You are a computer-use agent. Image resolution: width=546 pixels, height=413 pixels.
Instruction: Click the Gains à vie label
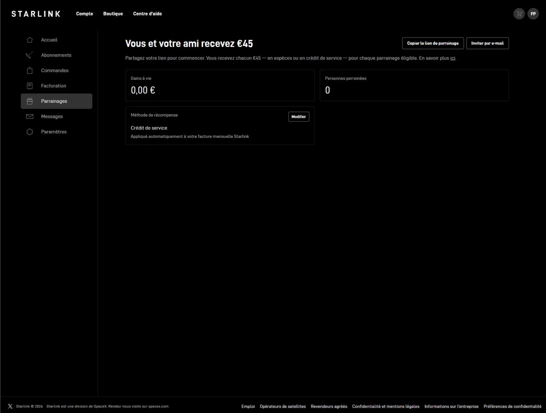141,78
